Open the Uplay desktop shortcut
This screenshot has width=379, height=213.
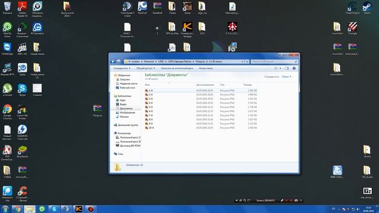pyautogui.click(x=23, y=69)
